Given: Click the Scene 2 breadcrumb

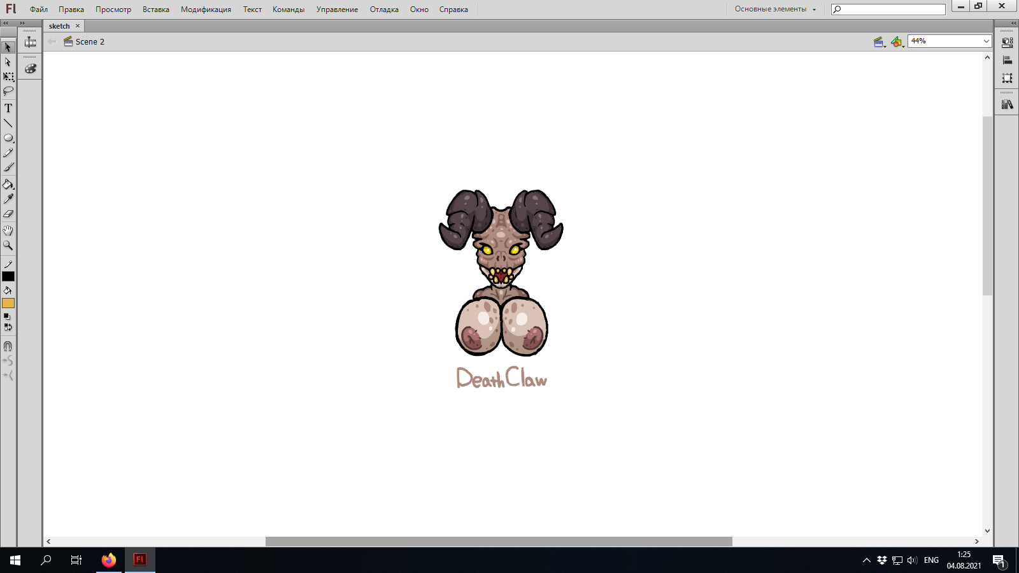Looking at the screenshot, I should coord(84,42).
